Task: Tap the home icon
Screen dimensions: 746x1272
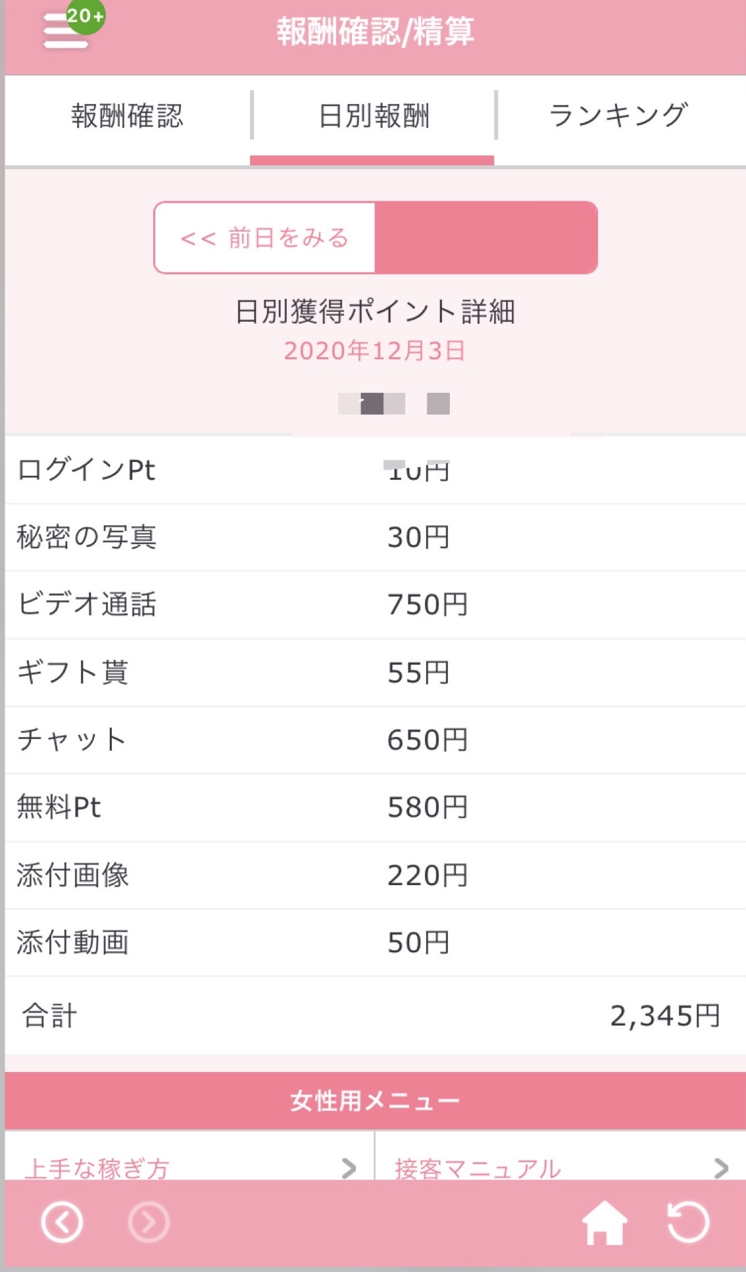Action: click(x=605, y=1223)
